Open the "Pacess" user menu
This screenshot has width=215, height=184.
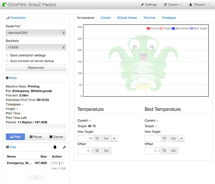(x=199, y=4)
